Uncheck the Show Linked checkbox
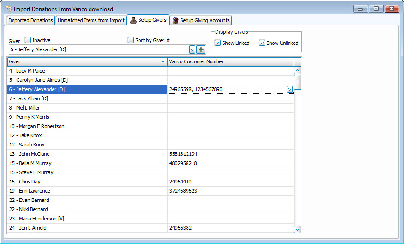The height and width of the screenshot is (244, 404). [x=217, y=43]
